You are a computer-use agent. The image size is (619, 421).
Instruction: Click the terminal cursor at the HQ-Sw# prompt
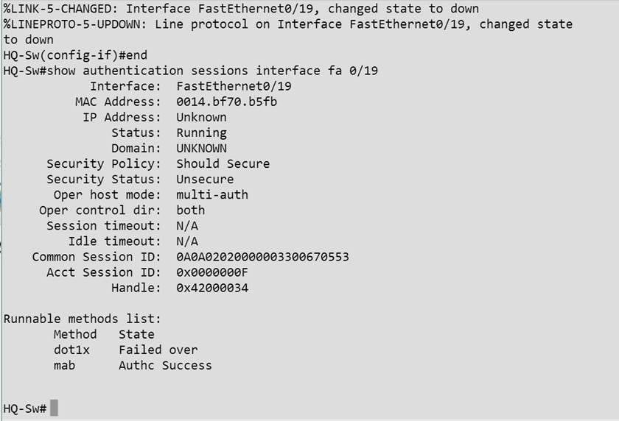point(54,408)
